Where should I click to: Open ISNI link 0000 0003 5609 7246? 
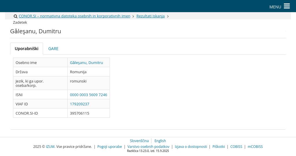pos(88,95)
